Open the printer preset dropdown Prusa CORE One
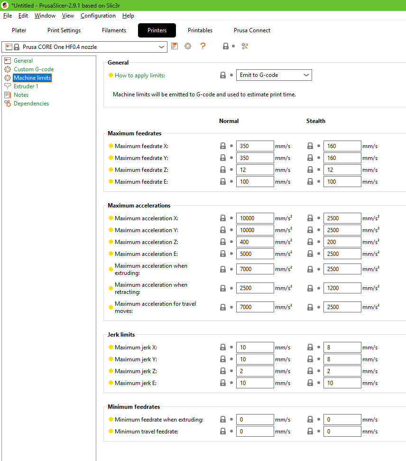The width and height of the screenshot is (406, 461). 84,47
